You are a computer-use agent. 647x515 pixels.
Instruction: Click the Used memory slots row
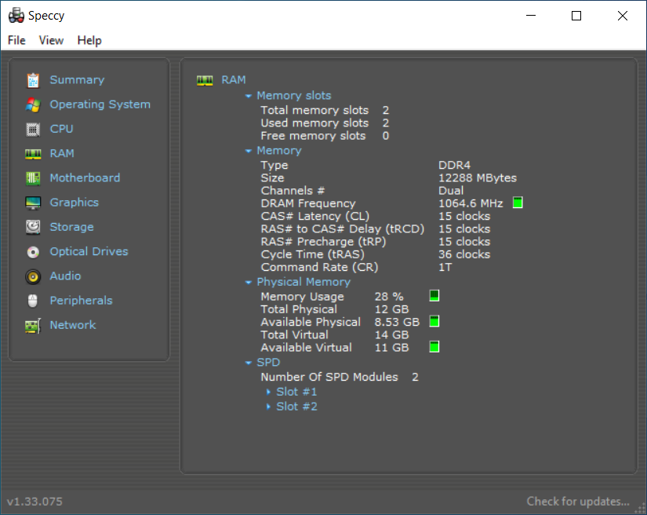(x=325, y=123)
